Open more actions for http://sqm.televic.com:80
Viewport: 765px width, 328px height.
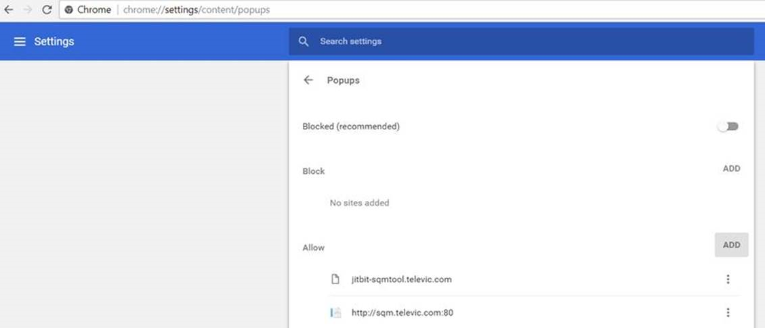728,312
